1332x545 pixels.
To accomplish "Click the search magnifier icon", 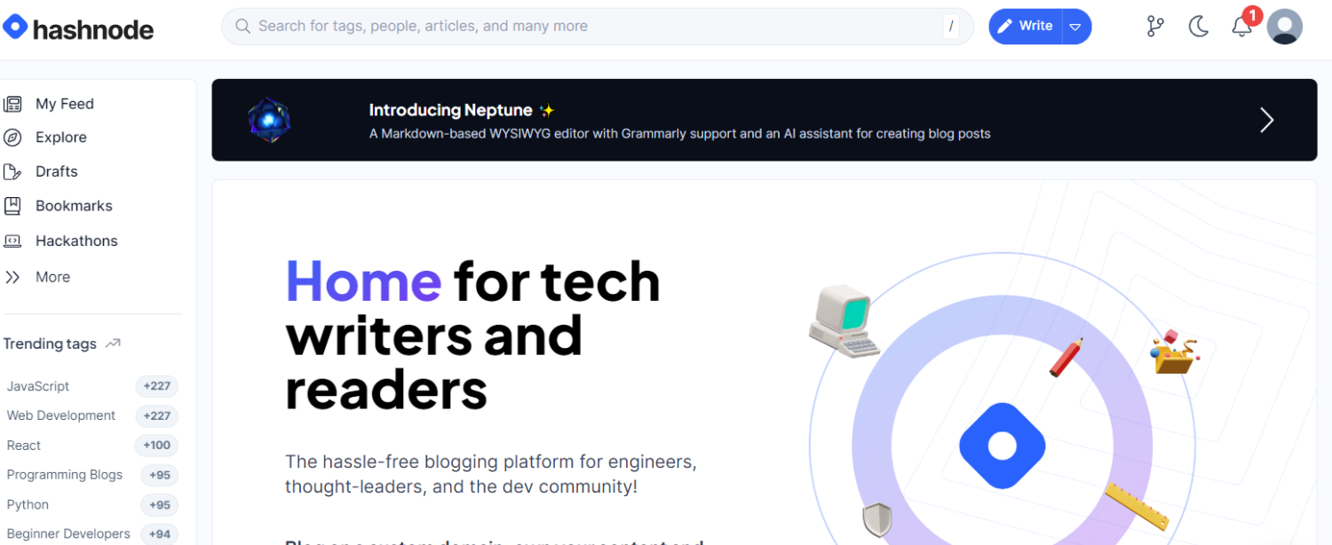I will 242,27.
